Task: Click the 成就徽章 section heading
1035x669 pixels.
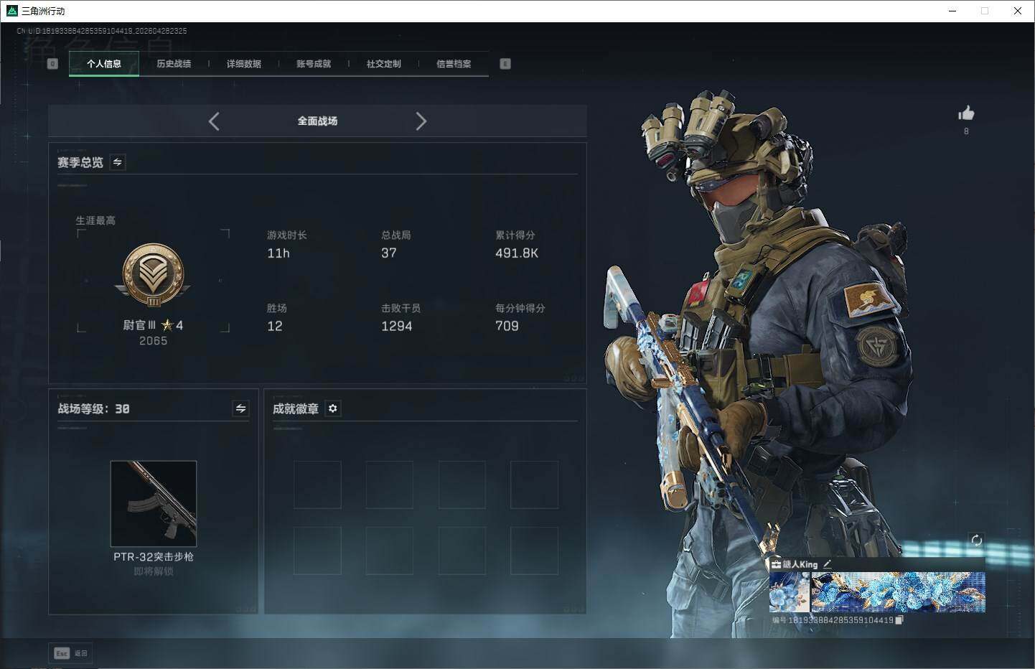Action: pos(296,409)
